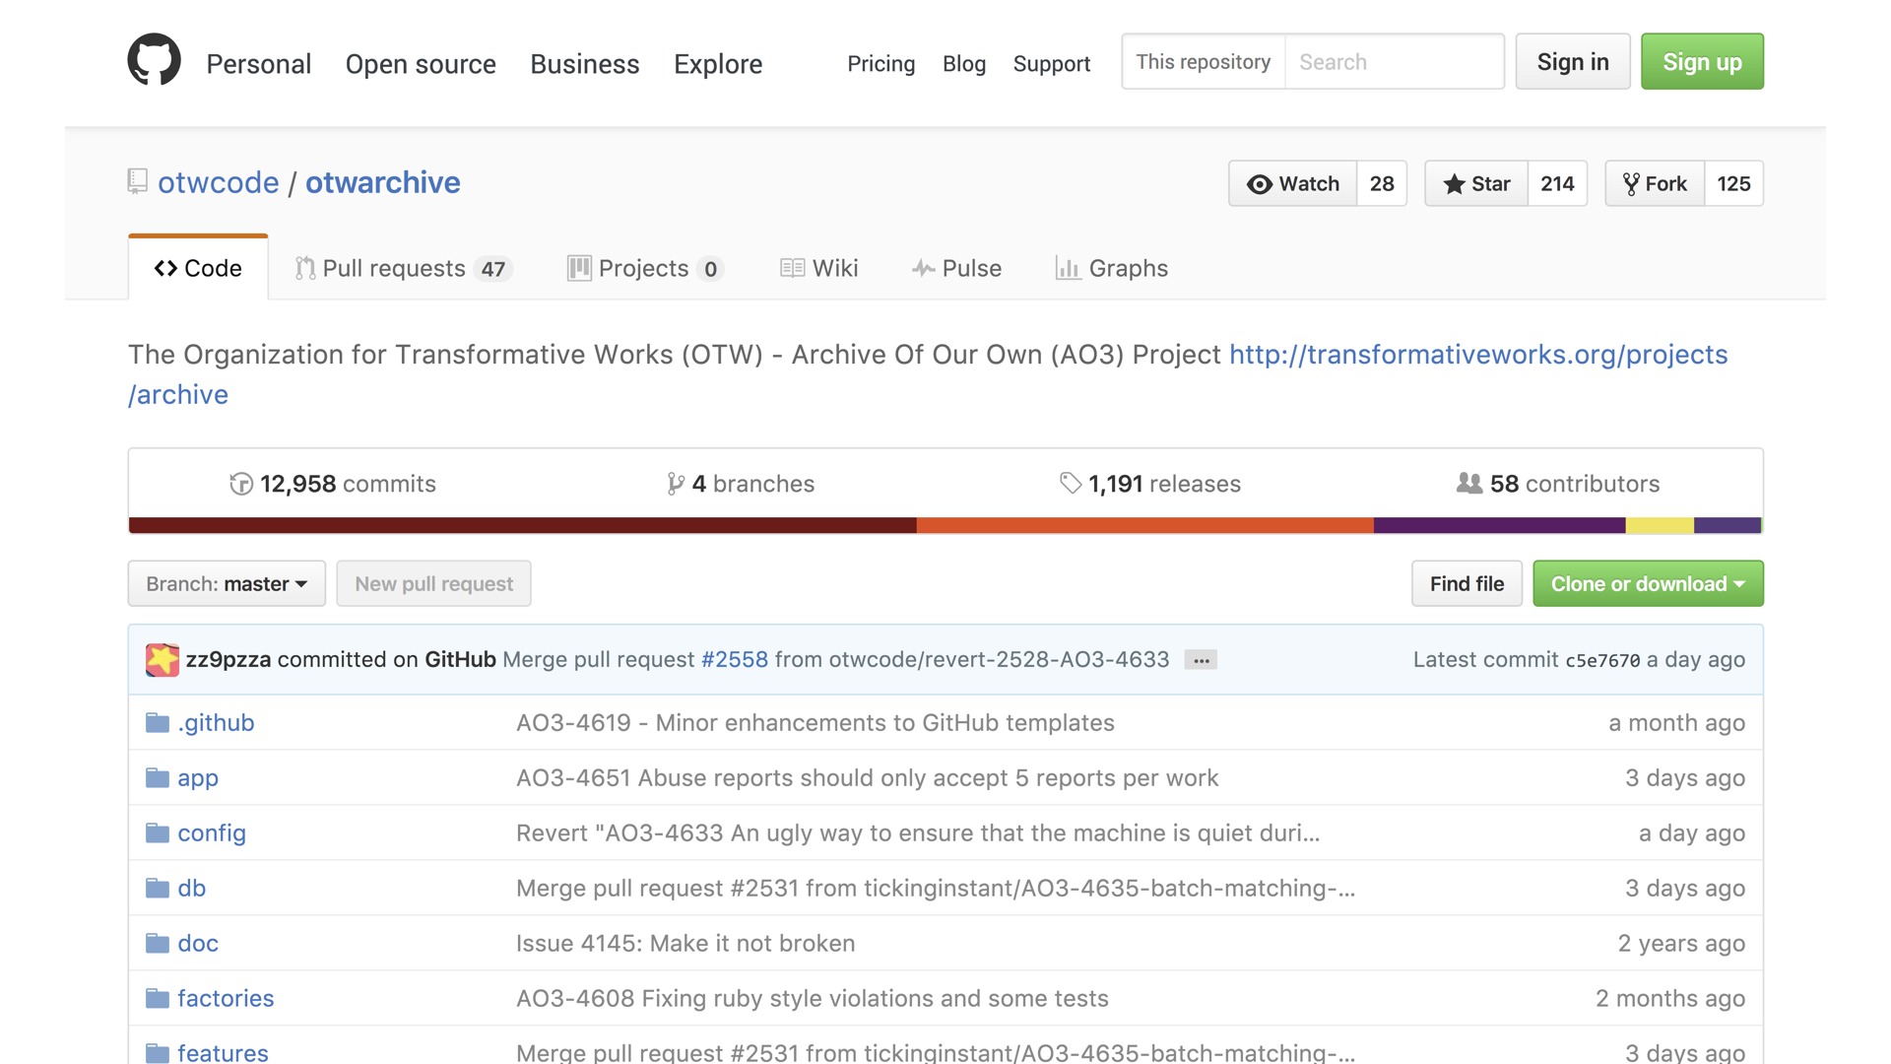Click the Search input field
The height and width of the screenshot is (1064, 1891).
(1394, 61)
